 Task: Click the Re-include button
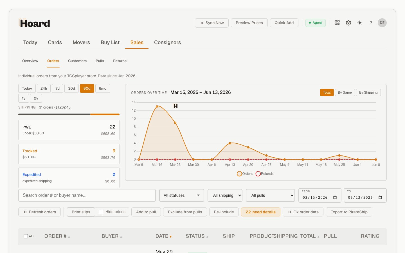[x=224, y=212]
